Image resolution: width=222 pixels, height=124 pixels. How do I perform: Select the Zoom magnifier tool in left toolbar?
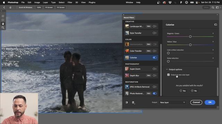[3, 28]
